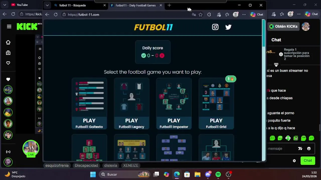
Task: Open Copilot Chat in background window
Action: [x=311, y=14]
